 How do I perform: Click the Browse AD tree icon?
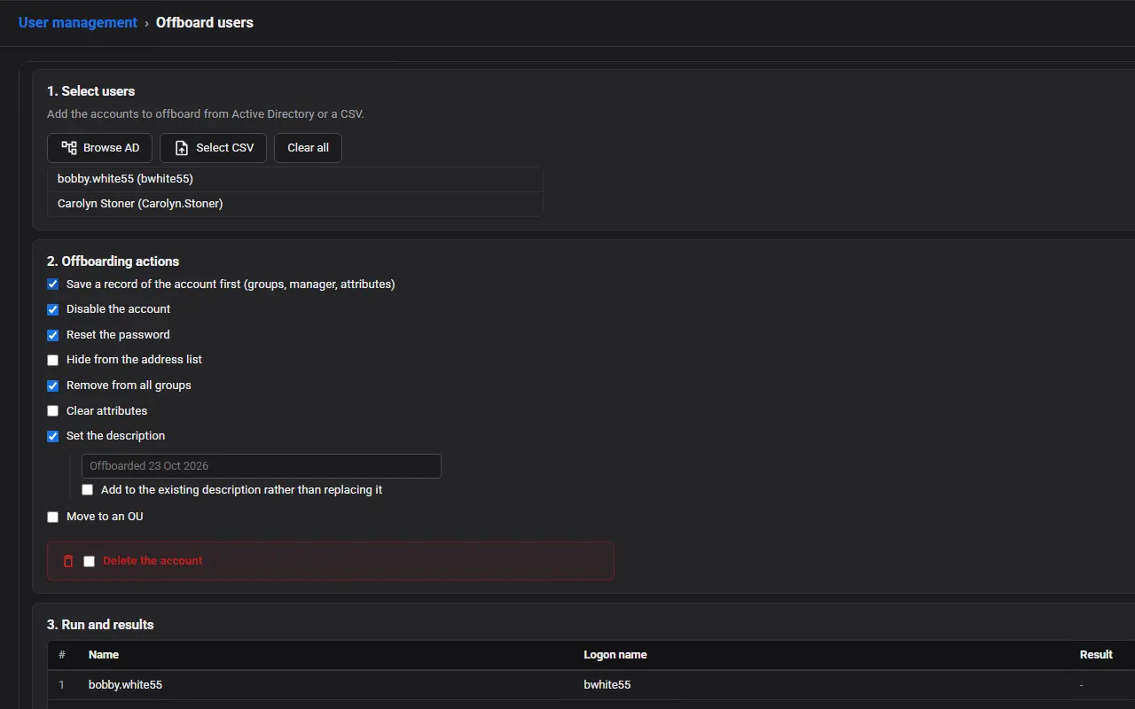[69, 148]
